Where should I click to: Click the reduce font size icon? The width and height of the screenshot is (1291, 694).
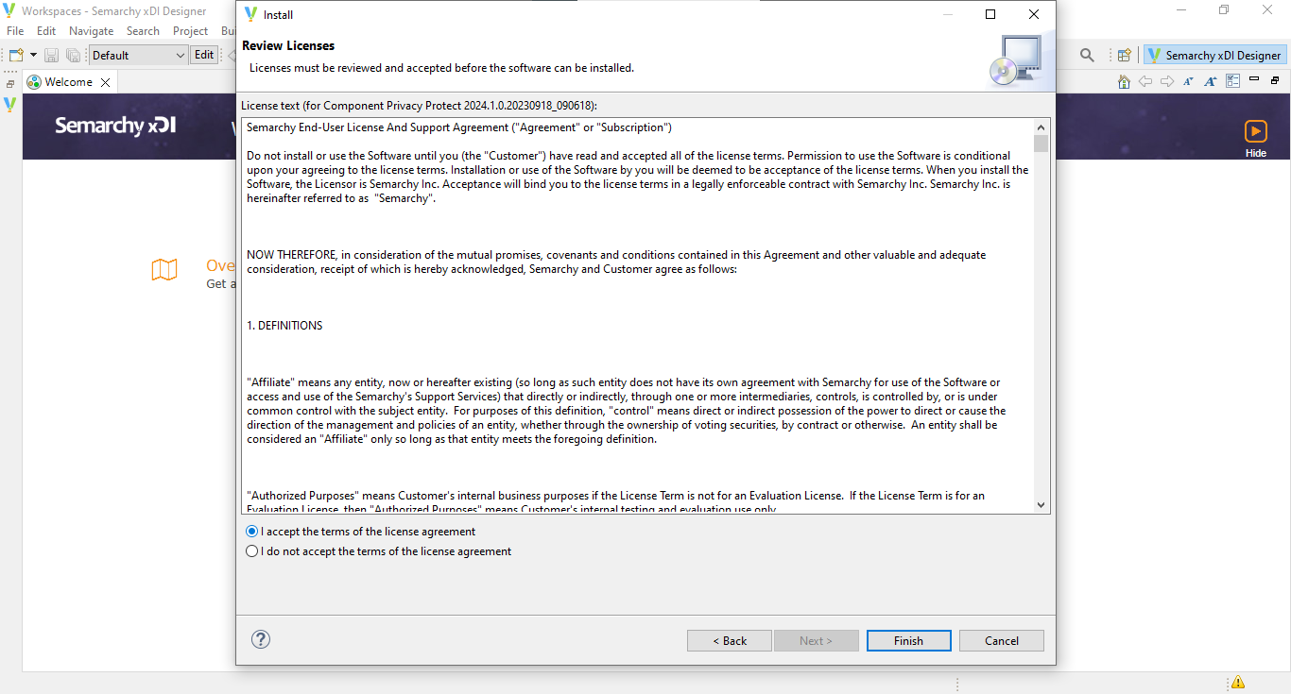point(1188,82)
